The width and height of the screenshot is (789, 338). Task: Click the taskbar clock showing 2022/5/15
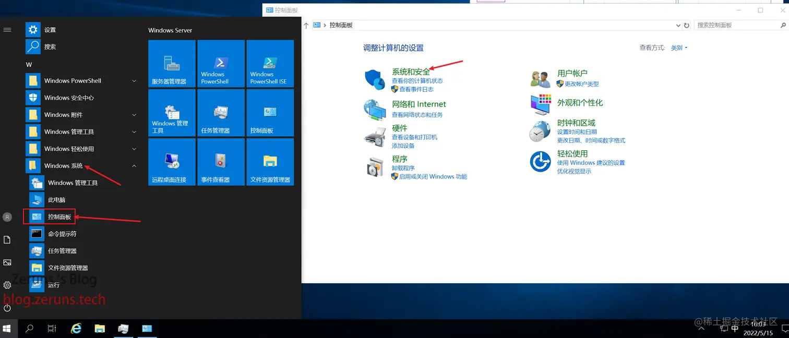758,329
